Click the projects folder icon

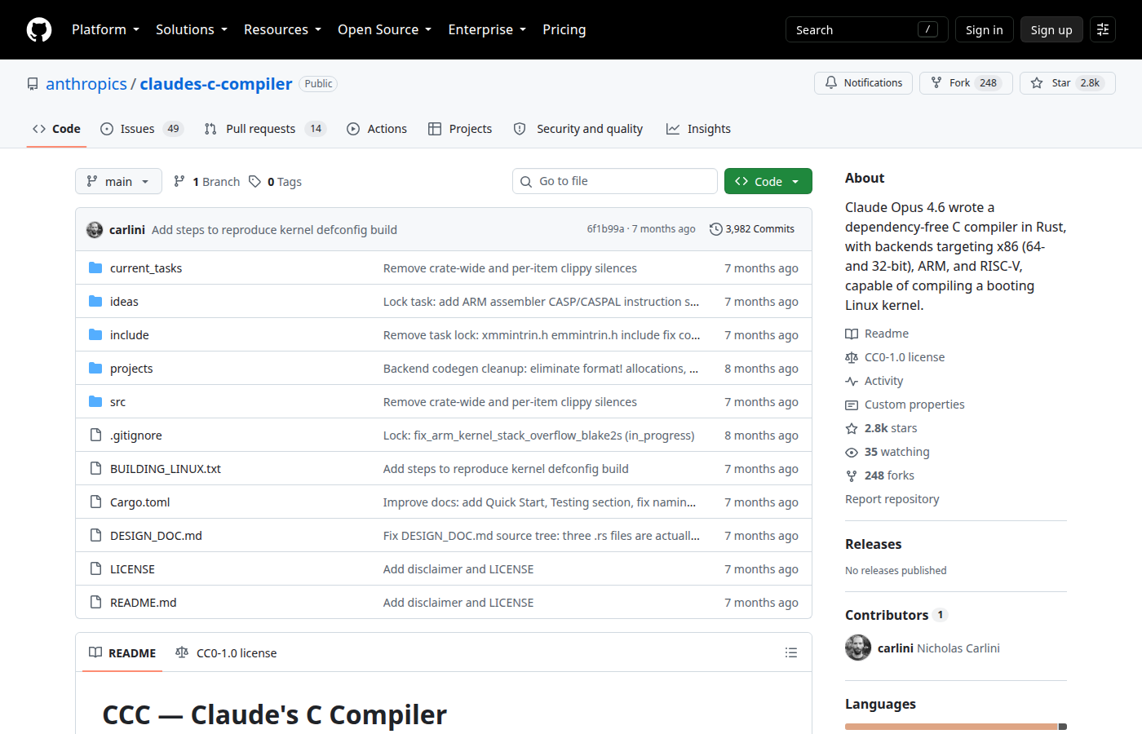(x=95, y=368)
